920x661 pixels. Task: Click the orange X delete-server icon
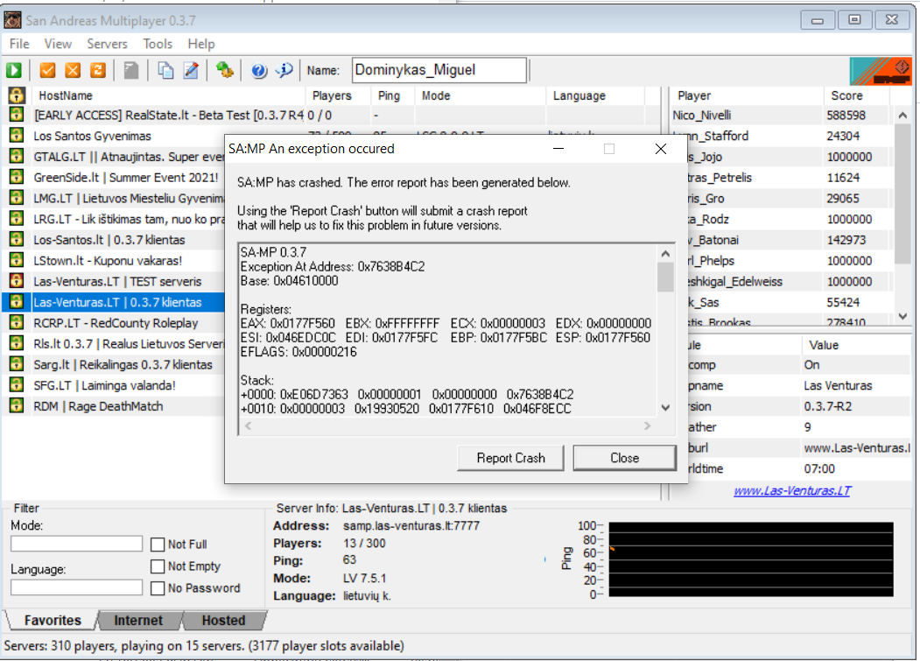pyautogui.click(x=73, y=70)
